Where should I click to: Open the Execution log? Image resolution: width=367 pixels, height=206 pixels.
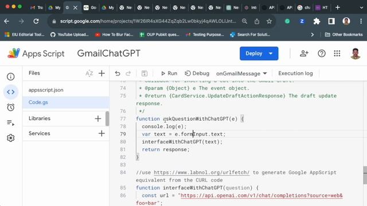(x=295, y=73)
